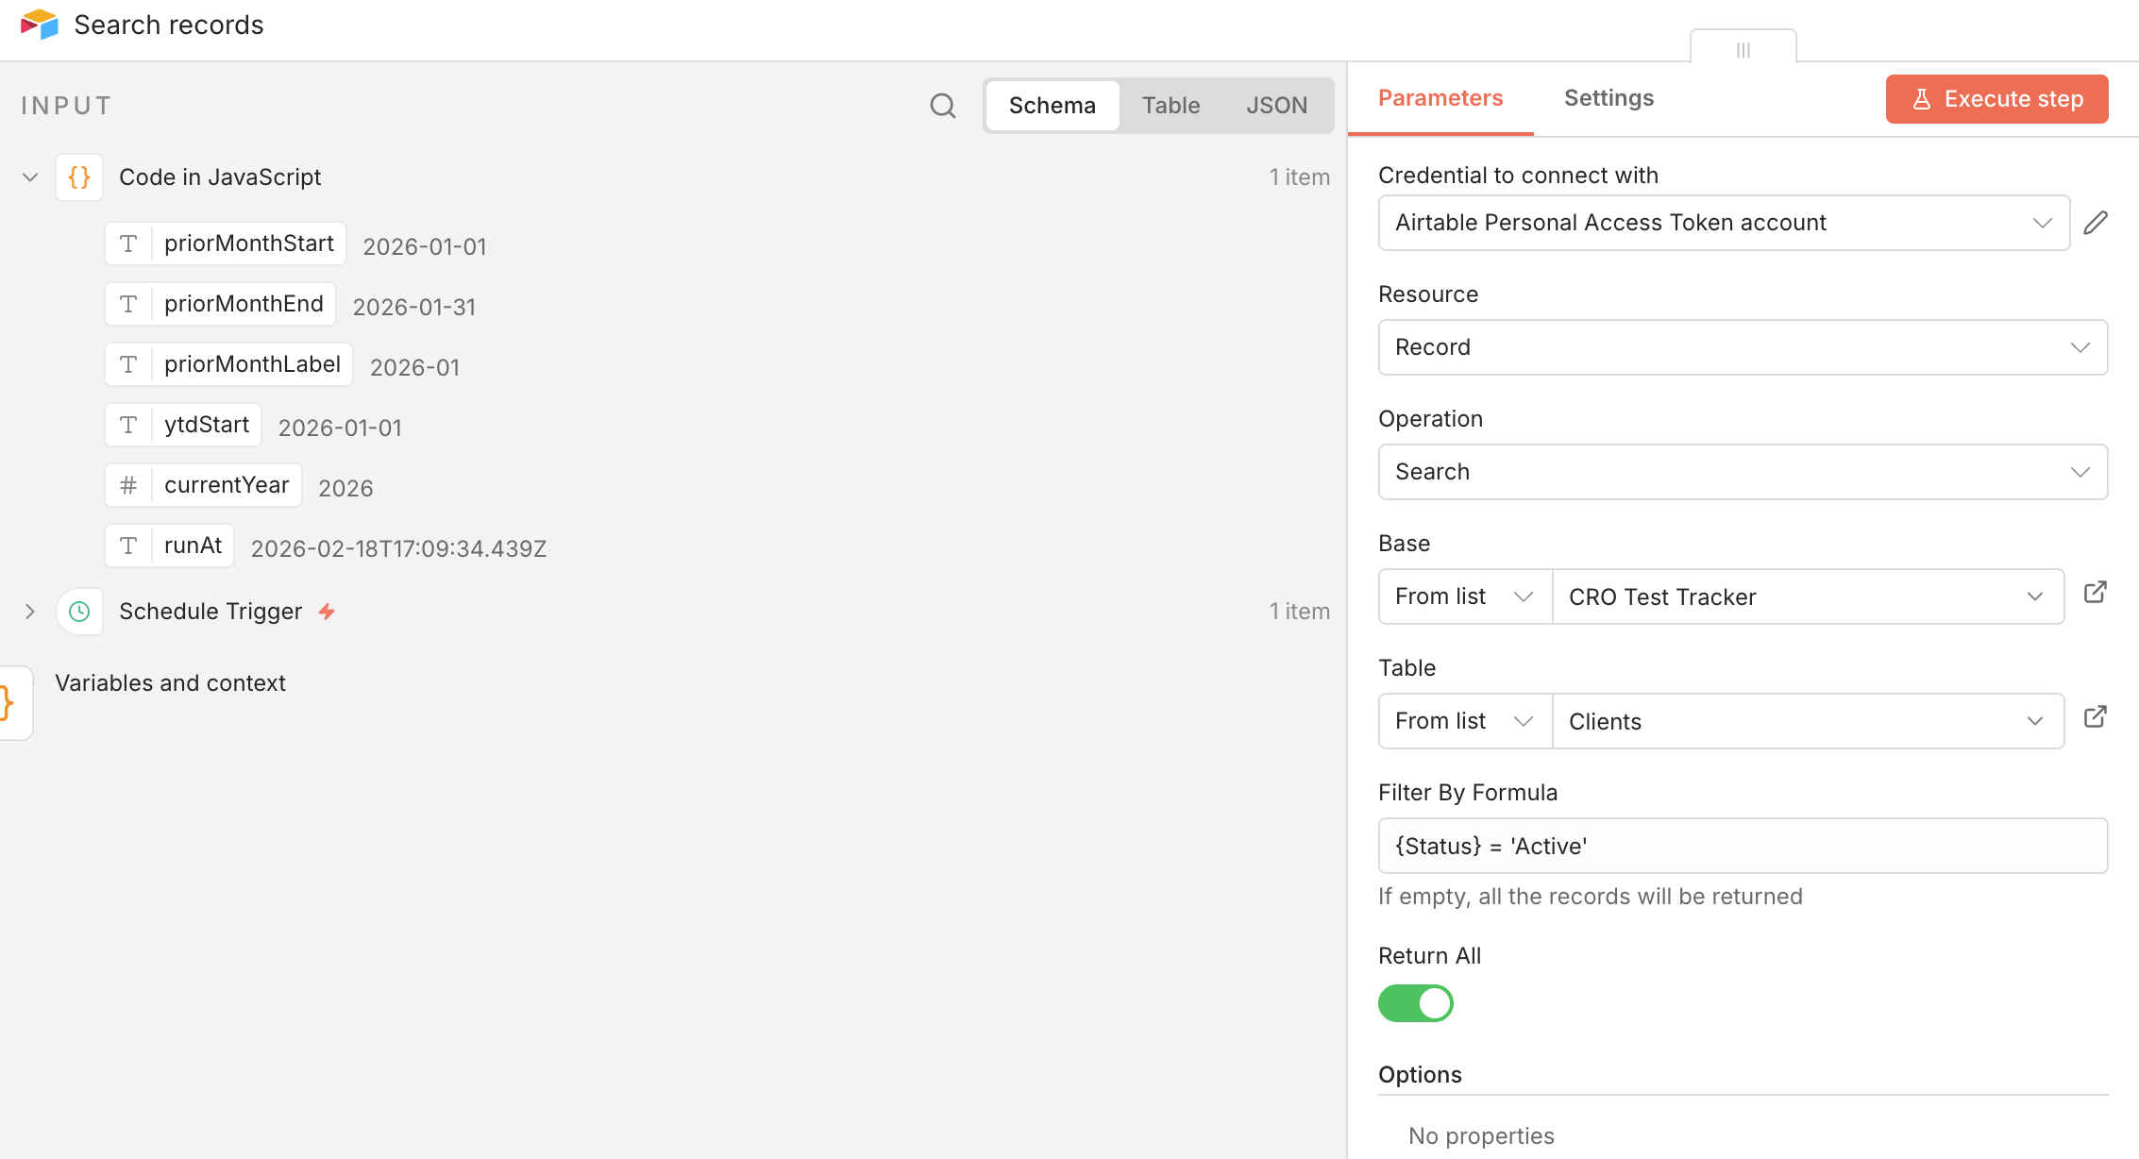
Task: Click the Schedule Trigger clock icon
Action: pos(79,612)
